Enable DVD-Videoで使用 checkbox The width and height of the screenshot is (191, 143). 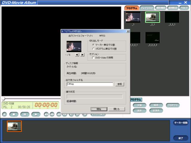(93, 58)
